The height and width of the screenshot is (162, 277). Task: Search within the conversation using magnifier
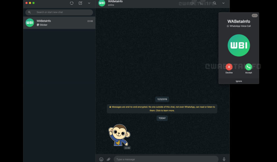pyautogui.click(x=214, y=3)
